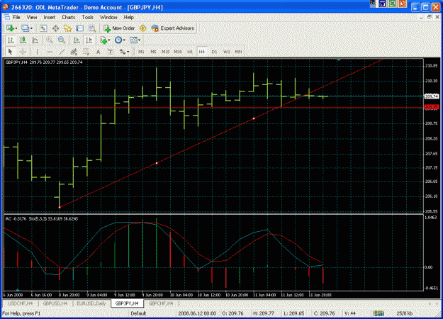
Task: Click the New Order button
Action: pyautogui.click(x=119, y=28)
